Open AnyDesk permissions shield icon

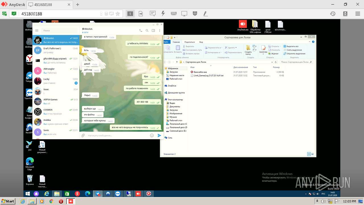195,14
